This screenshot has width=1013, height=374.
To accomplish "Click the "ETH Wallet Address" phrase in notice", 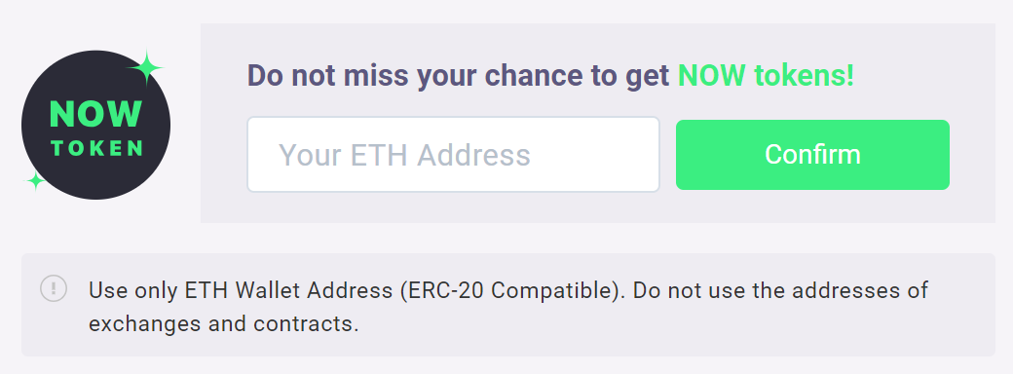I will pos(288,290).
